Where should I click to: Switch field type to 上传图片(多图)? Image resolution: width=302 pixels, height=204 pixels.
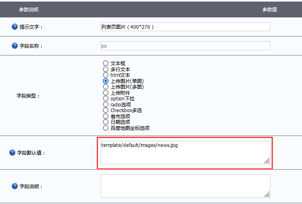click(106, 87)
